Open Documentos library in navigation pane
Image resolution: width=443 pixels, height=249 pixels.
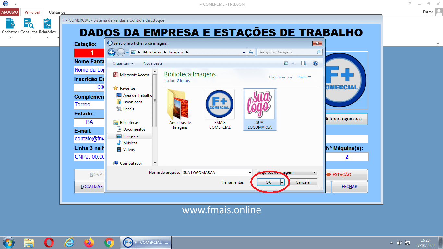131,129
